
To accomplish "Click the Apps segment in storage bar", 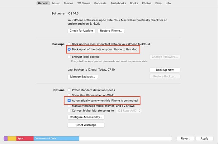I will (x=24, y=138).
